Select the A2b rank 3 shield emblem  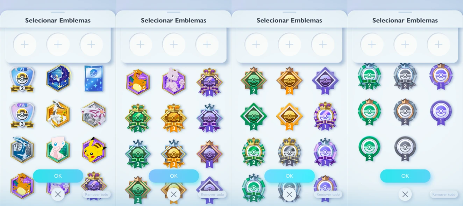22,115
